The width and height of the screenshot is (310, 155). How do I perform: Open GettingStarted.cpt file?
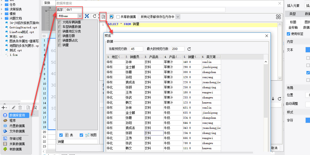tap(23, 27)
